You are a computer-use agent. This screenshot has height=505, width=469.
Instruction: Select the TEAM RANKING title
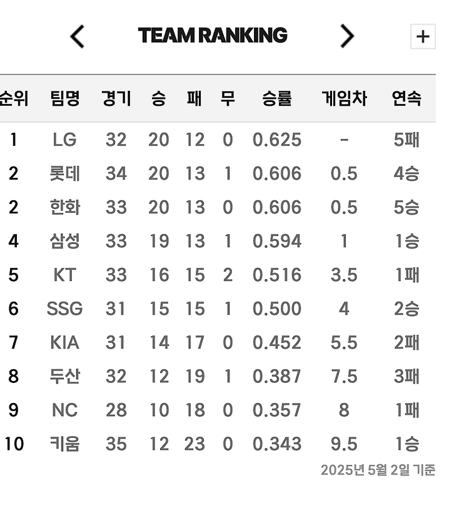click(x=214, y=35)
